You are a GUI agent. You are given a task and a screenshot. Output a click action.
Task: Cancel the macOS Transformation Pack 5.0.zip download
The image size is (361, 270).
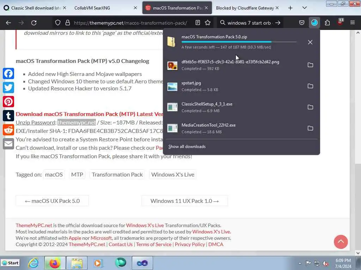pos(310,42)
